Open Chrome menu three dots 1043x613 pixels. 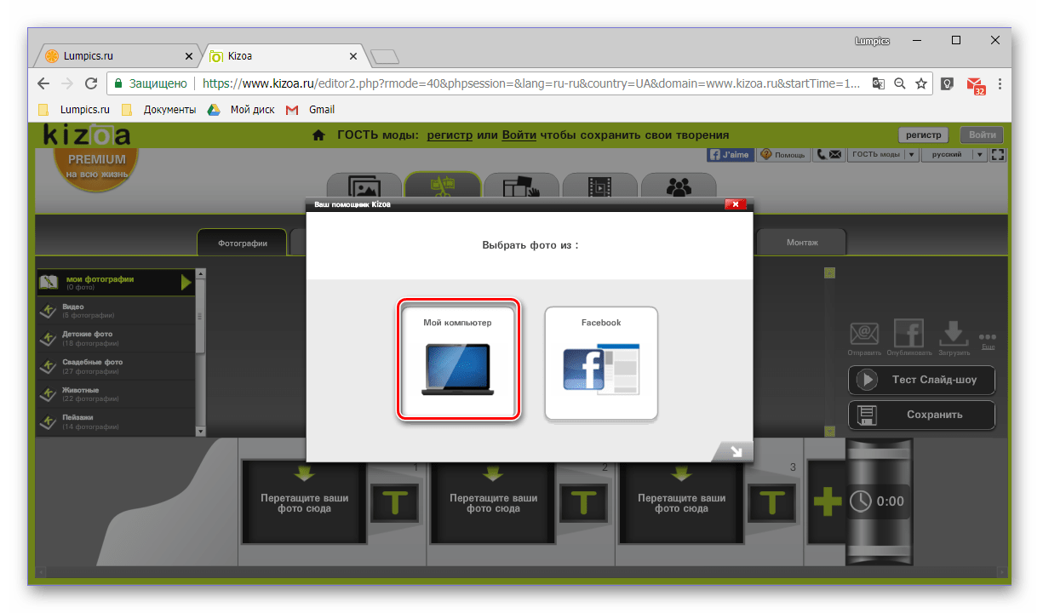tap(1000, 83)
